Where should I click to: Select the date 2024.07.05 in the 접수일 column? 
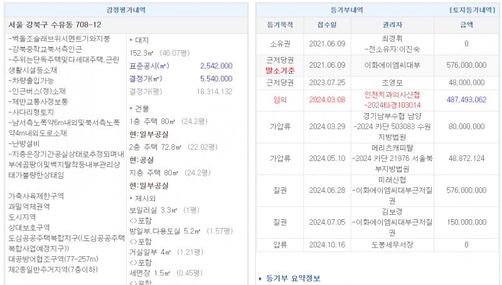pyautogui.click(x=327, y=222)
